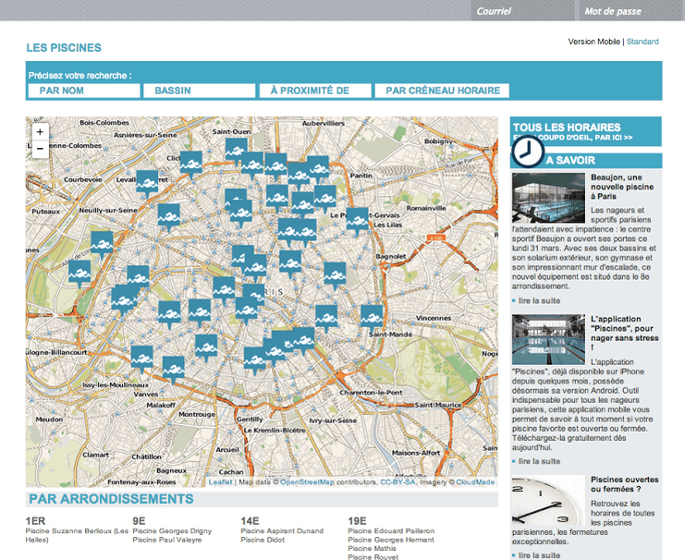Select the pool marker near Levallois-Perret
The width and height of the screenshot is (685, 560).
pyautogui.click(x=148, y=181)
